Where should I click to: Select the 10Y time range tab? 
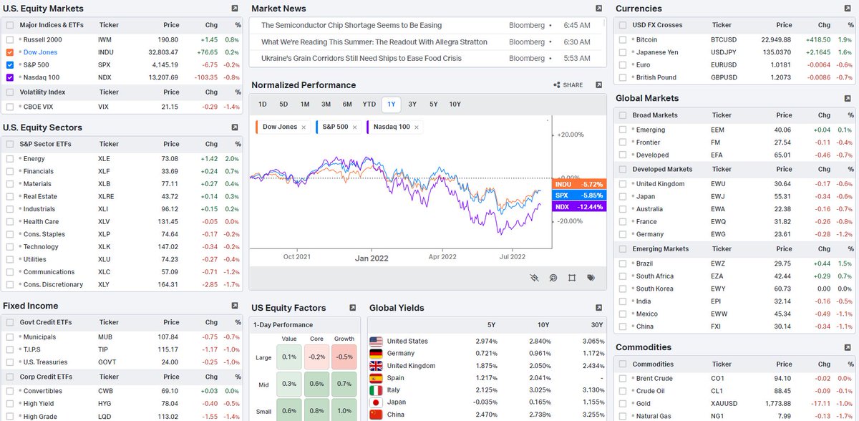click(455, 104)
